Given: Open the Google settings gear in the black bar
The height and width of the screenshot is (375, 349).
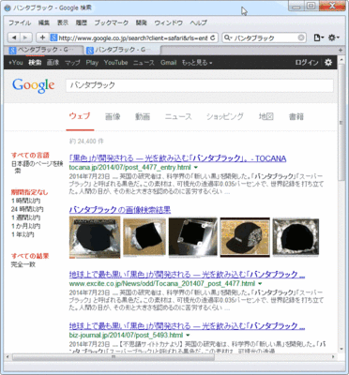Looking at the screenshot, I should tap(328, 63).
